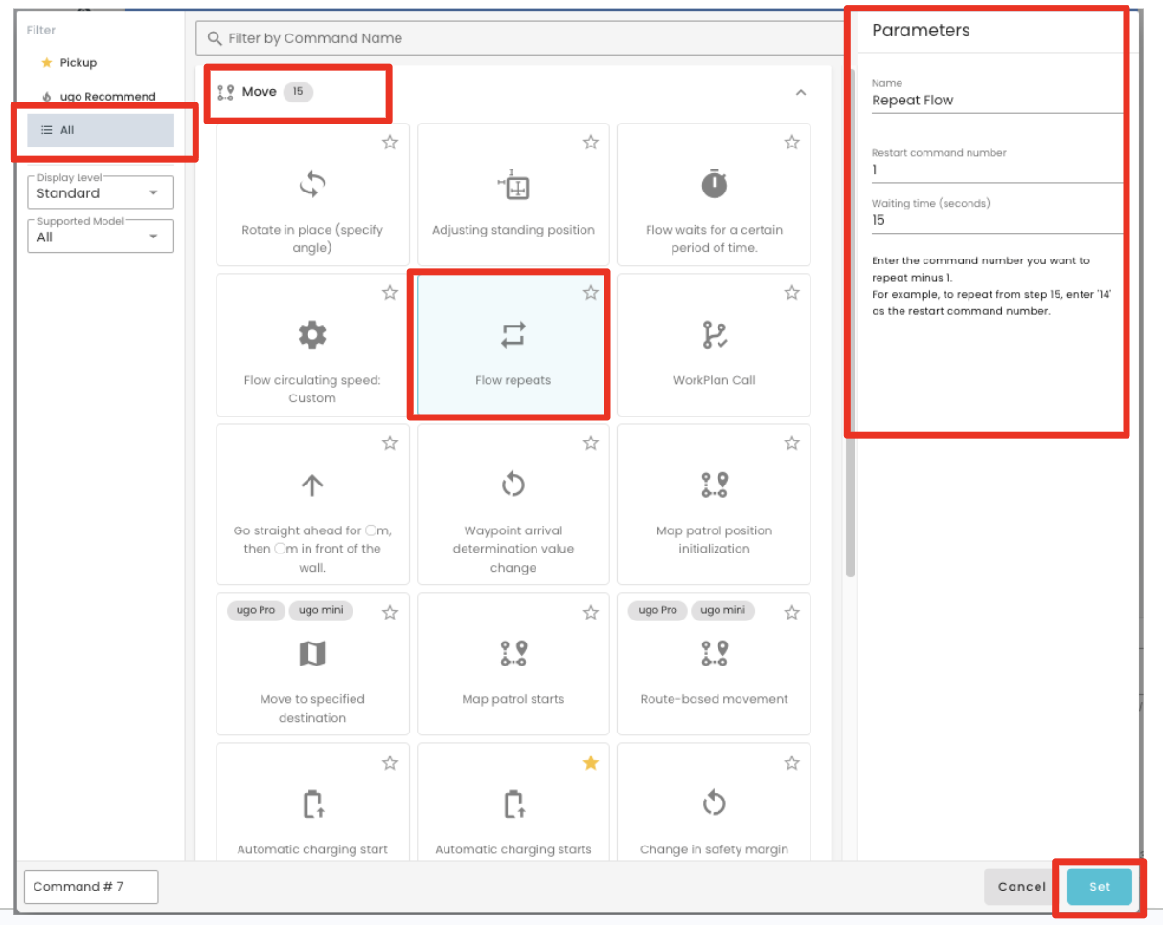Select Map patrol position initialization icon
1163x925 pixels.
pos(715,485)
